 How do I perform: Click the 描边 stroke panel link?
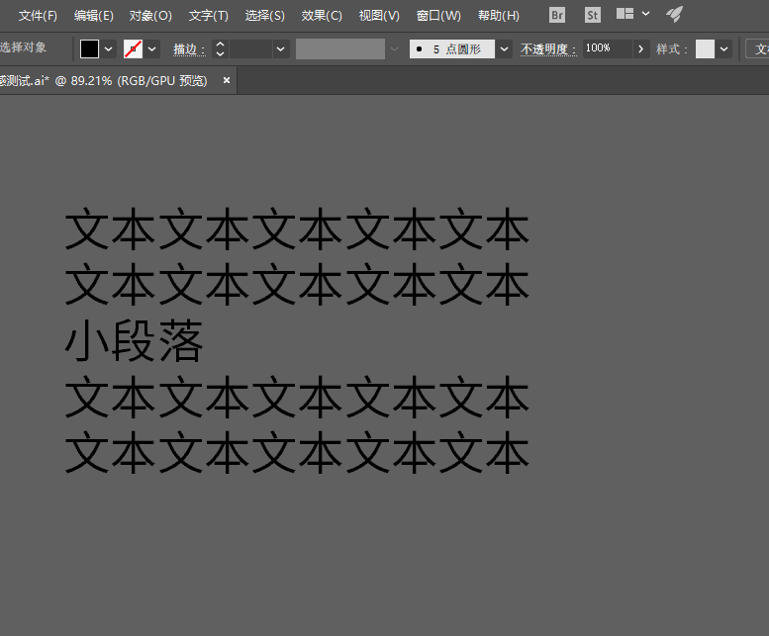[189, 49]
